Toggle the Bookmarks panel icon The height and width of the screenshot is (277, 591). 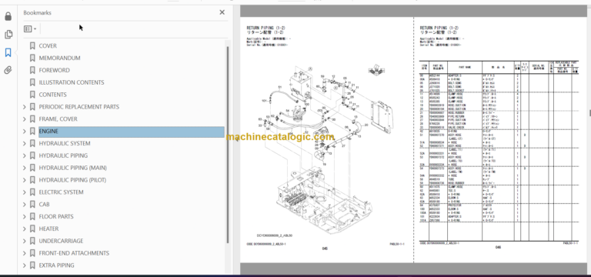[8, 52]
